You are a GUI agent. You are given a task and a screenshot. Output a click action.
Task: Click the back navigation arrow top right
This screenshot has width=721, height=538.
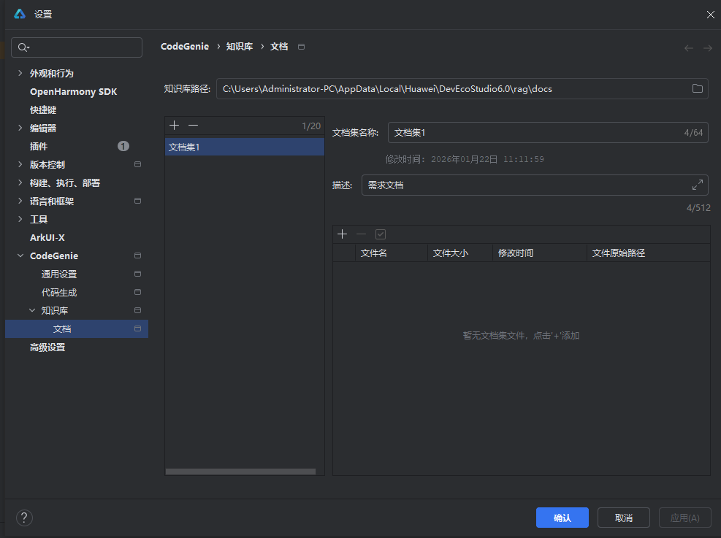click(688, 47)
